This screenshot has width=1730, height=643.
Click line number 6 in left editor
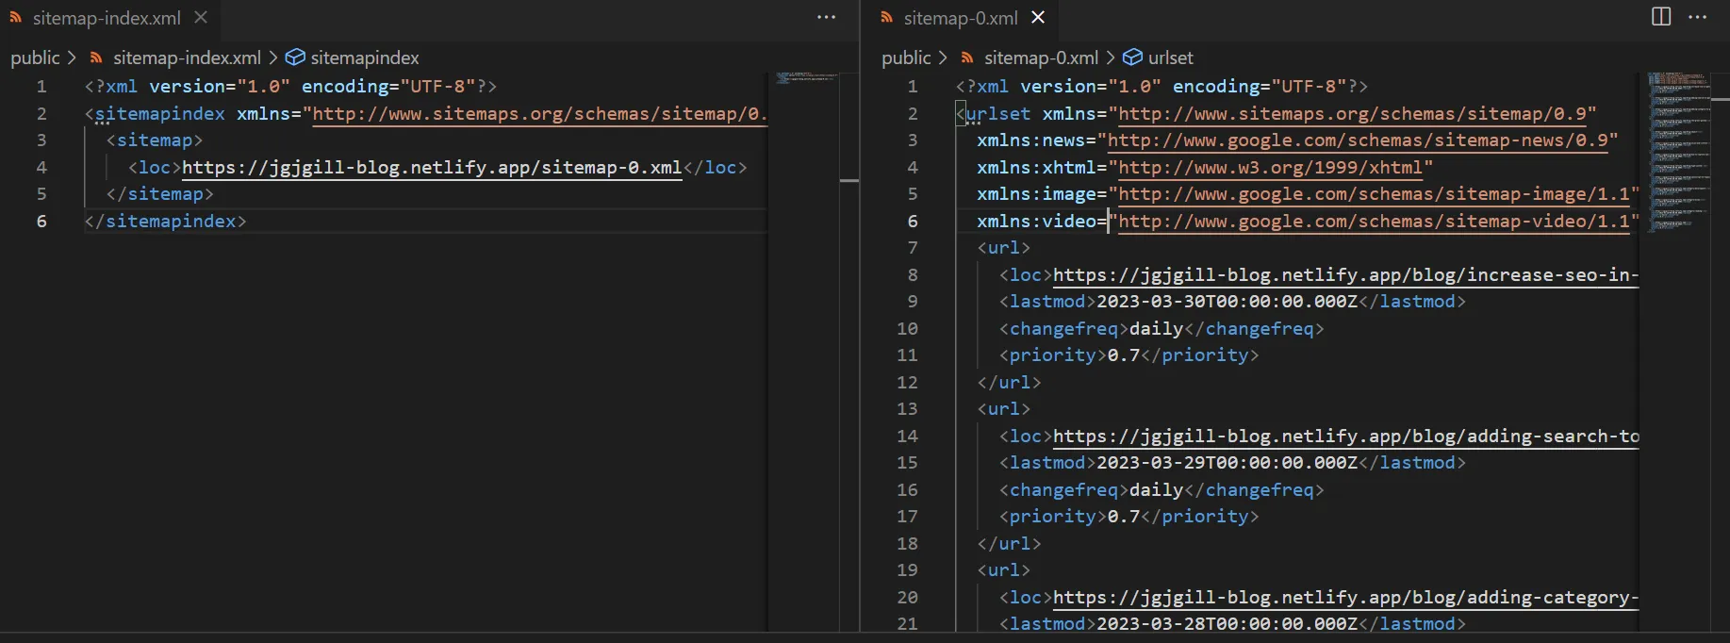point(41,221)
